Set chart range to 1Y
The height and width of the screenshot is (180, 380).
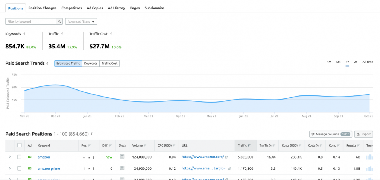tap(347, 62)
